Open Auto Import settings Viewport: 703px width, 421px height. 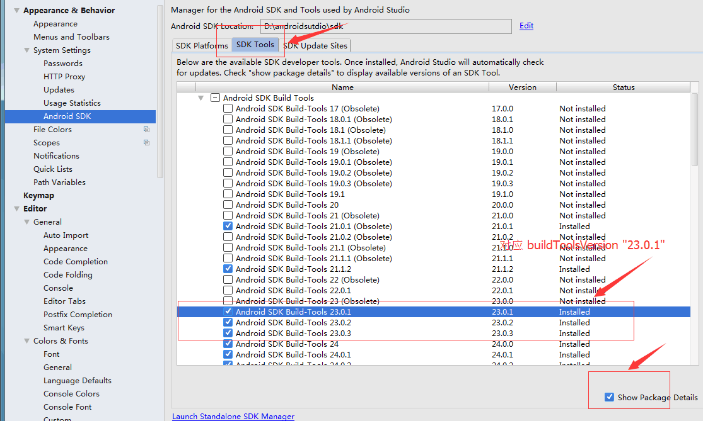click(x=66, y=235)
